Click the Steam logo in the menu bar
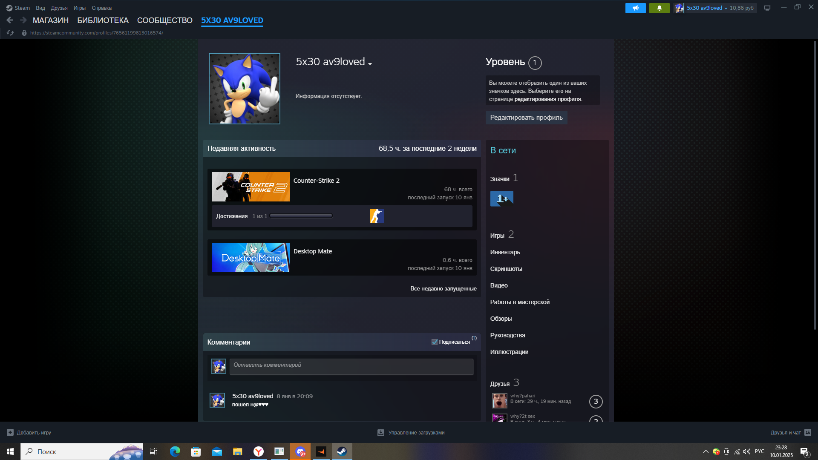The width and height of the screenshot is (818, 460). [9, 8]
